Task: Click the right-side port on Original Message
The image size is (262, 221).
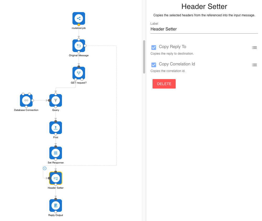Action: 85,46
